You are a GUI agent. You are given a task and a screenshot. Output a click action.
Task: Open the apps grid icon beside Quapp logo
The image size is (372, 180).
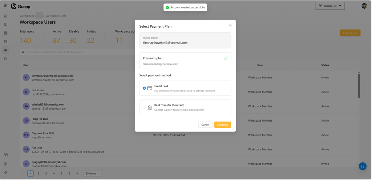(6, 6)
